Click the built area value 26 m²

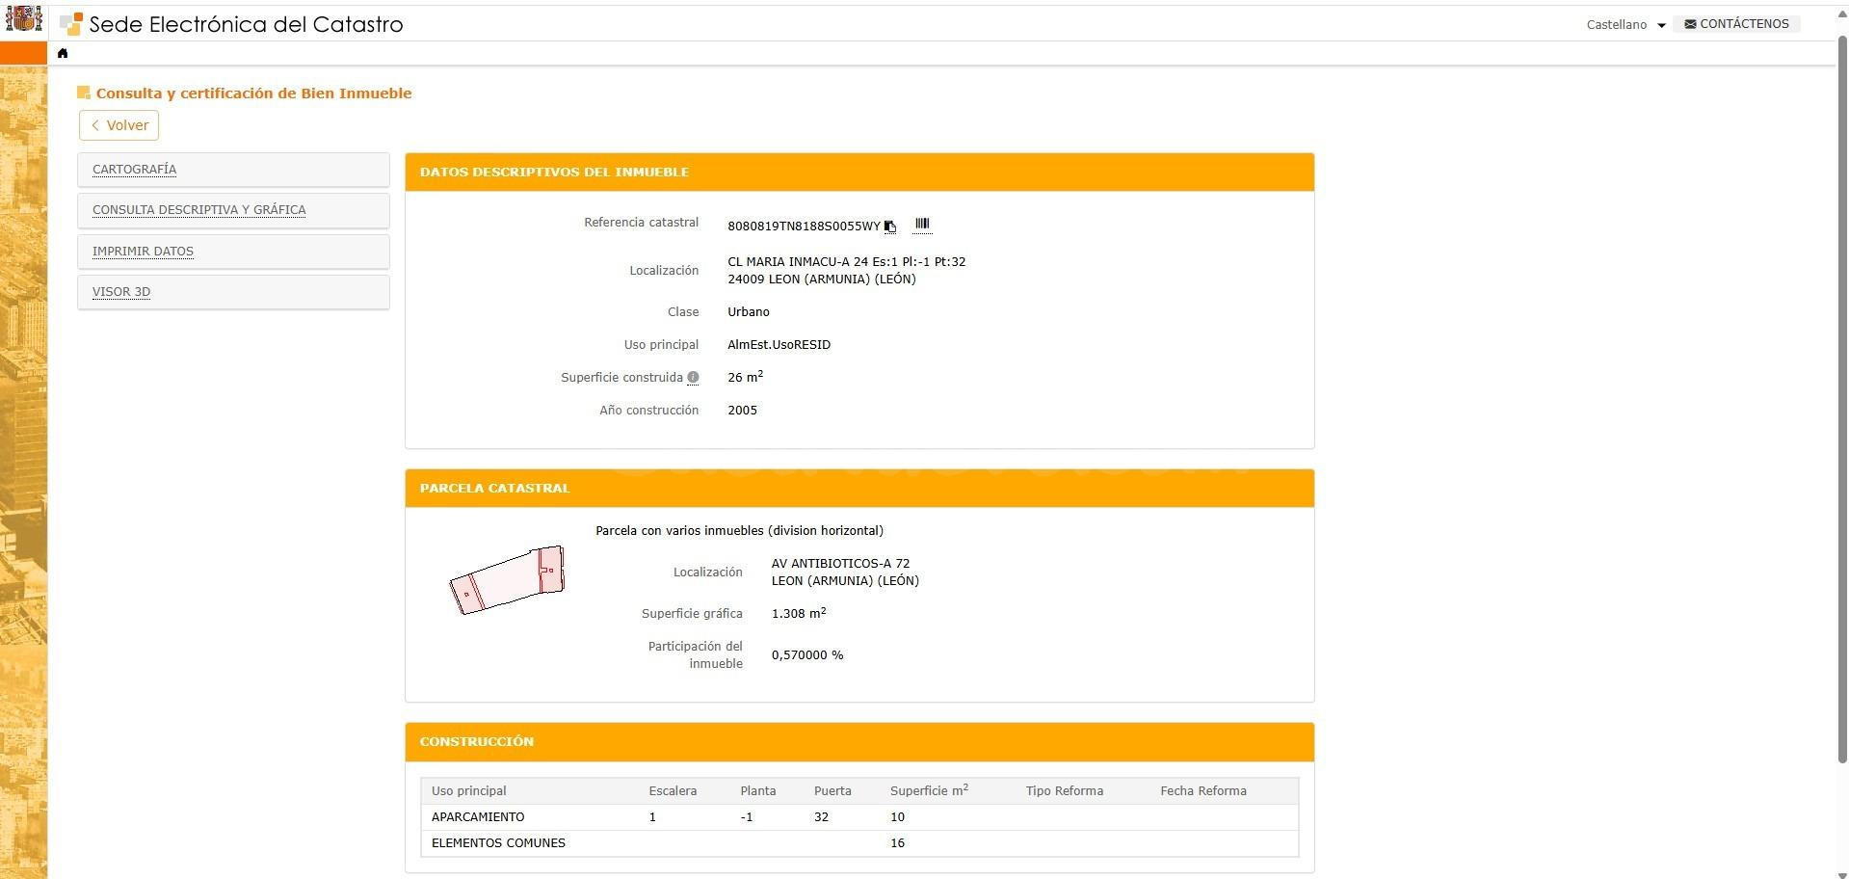pyautogui.click(x=745, y=377)
